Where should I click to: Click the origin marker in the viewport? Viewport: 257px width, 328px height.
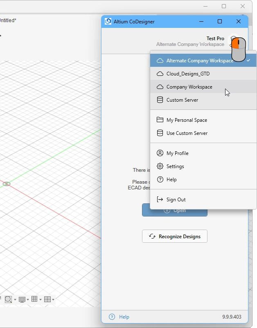coord(7,184)
